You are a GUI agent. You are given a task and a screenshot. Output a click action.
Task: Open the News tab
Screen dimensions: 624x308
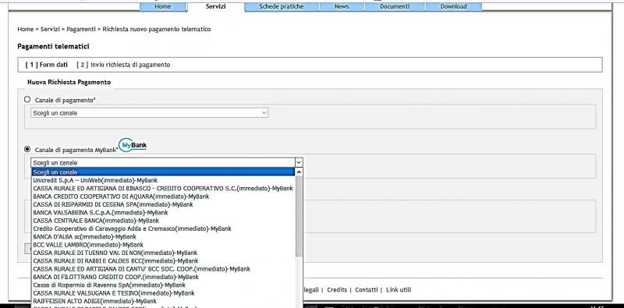click(342, 6)
